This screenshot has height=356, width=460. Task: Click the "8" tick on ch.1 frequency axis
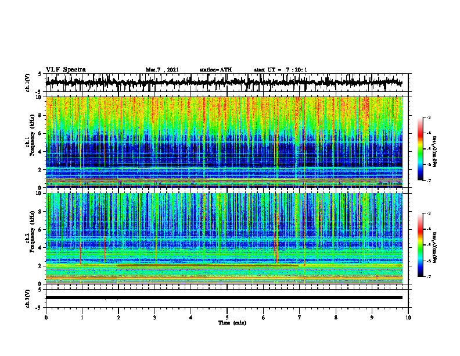pyautogui.click(x=40, y=115)
